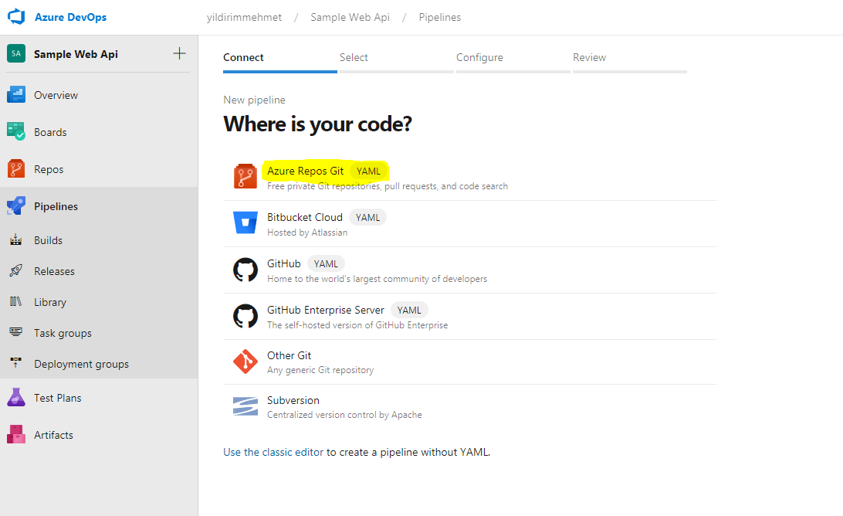Click 'Use the classic editor' link

point(273,453)
